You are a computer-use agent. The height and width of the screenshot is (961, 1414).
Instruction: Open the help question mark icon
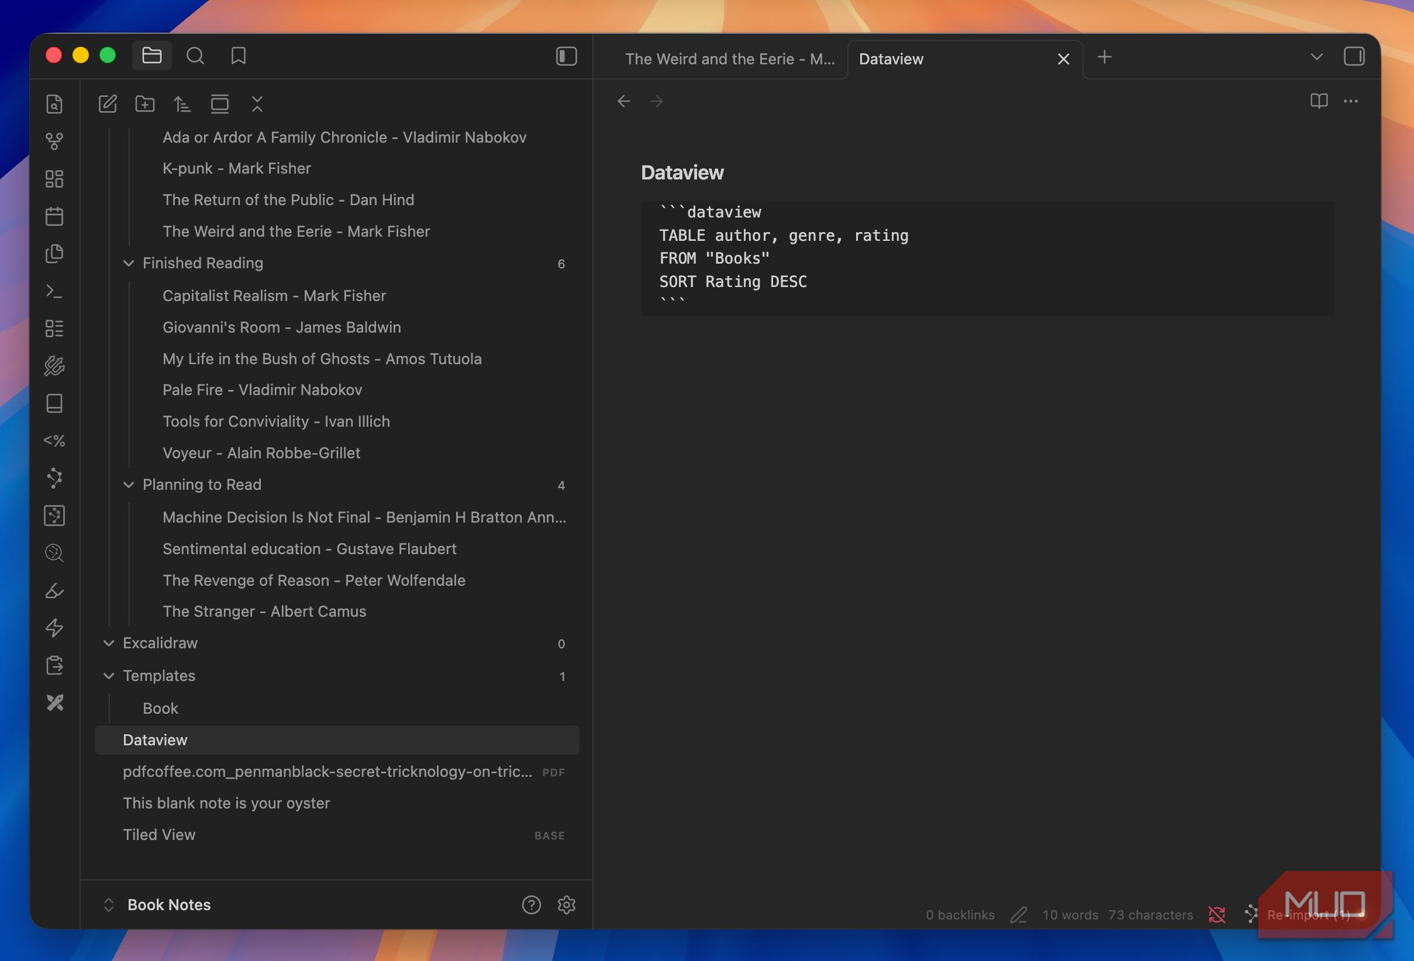point(531,905)
